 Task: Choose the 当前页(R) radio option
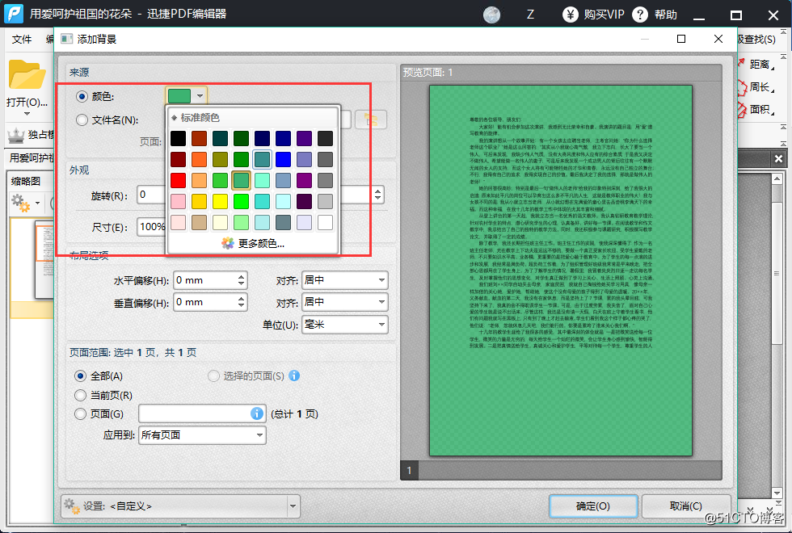click(80, 395)
